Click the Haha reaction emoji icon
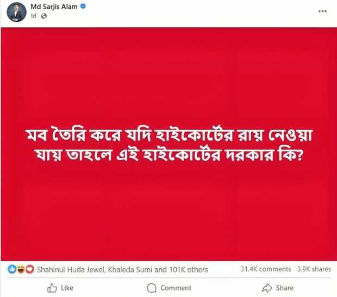The width and height of the screenshot is (337, 297). click(x=21, y=269)
